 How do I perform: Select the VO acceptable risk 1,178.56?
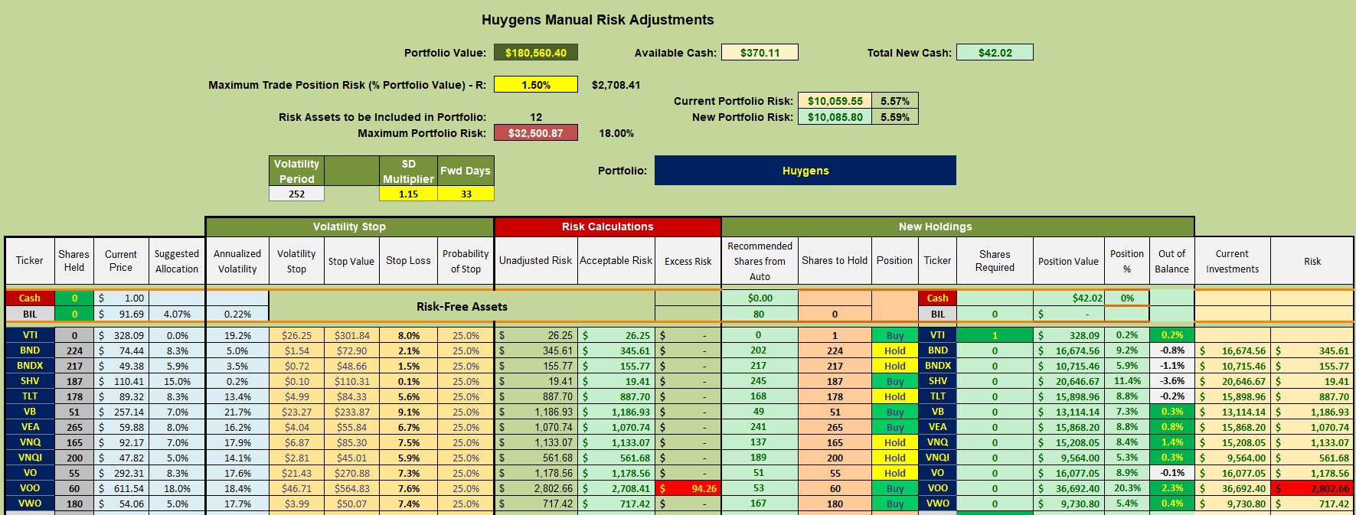tap(616, 473)
